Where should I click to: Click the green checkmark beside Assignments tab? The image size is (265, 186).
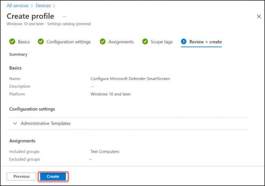click(102, 41)
